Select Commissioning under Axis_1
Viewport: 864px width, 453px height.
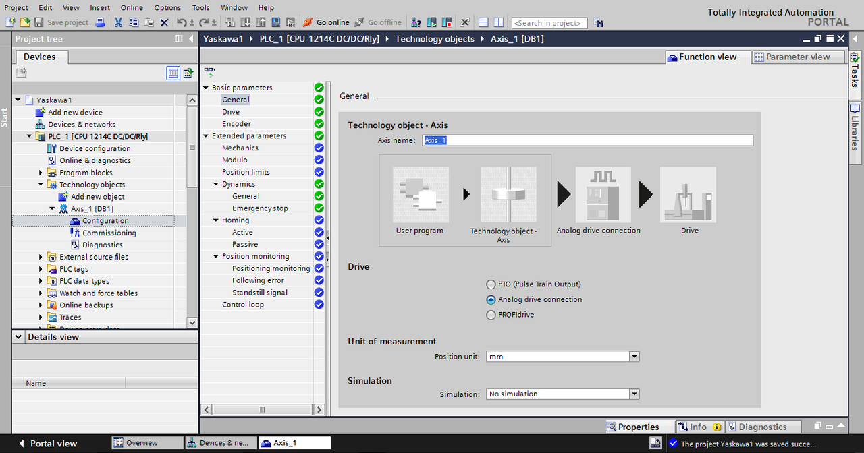coord(109,233)
